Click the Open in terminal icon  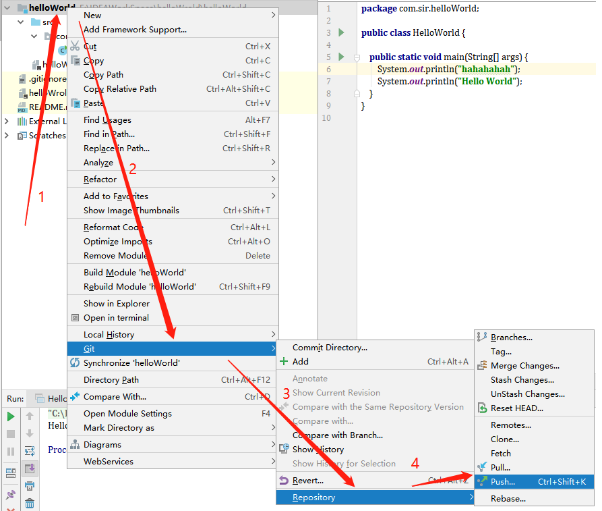tap(76, 317)
